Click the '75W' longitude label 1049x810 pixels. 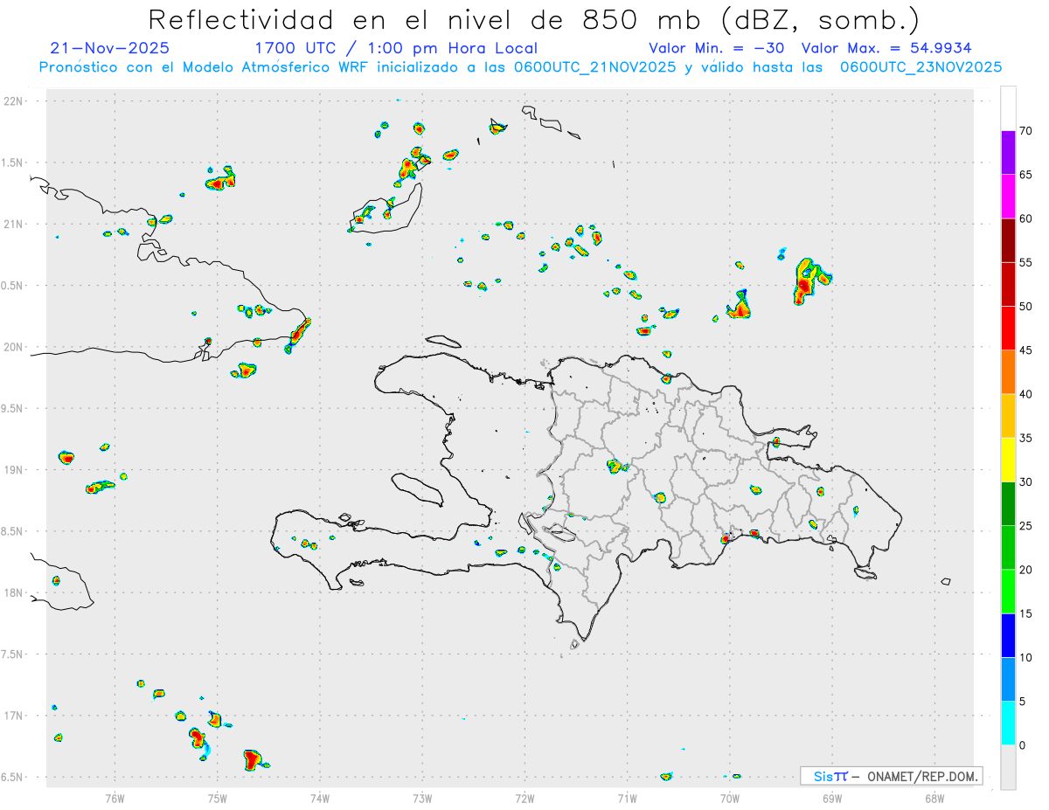point(218,799)
